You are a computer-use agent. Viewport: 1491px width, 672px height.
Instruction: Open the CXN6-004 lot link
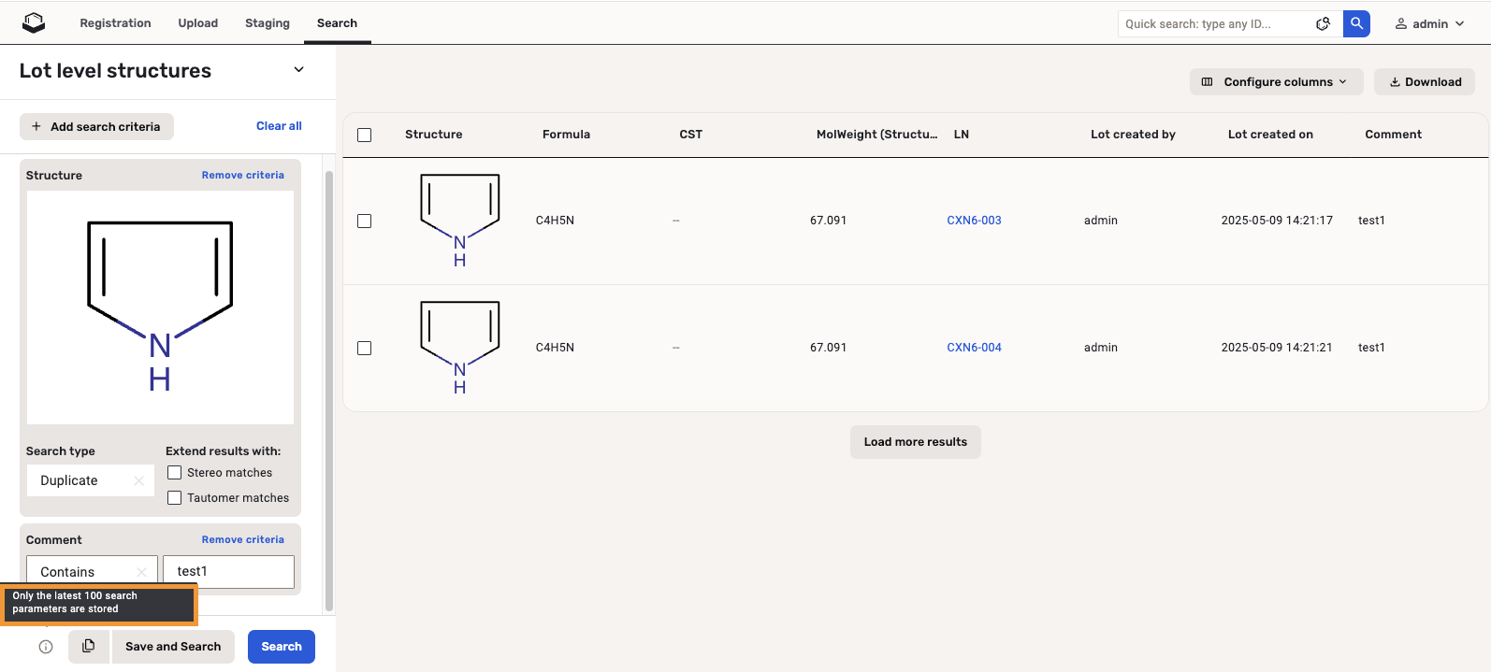[974, 348]
